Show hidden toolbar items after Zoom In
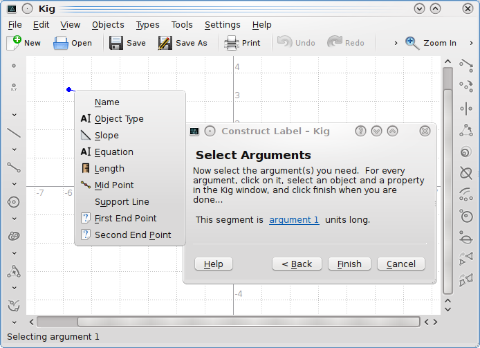Screen dimensions: 480x348 tap(472, 43)
